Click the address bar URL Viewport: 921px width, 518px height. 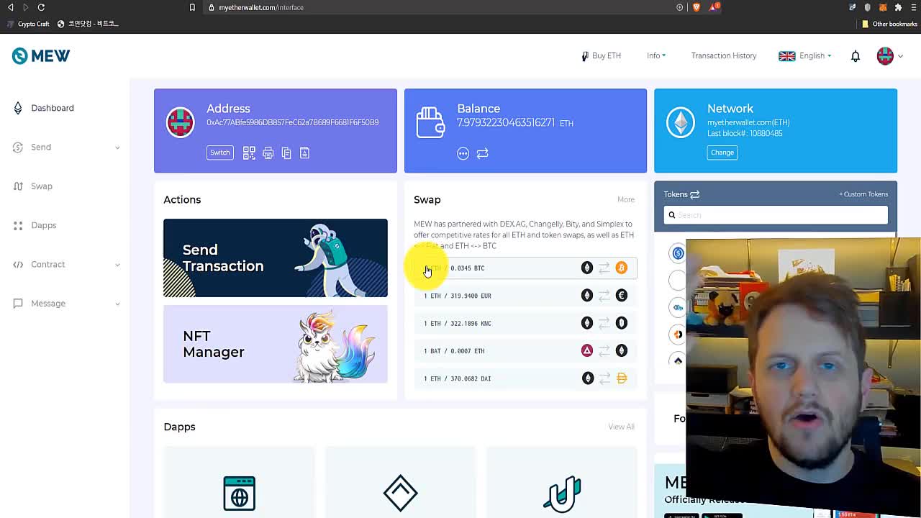(261, 7)
